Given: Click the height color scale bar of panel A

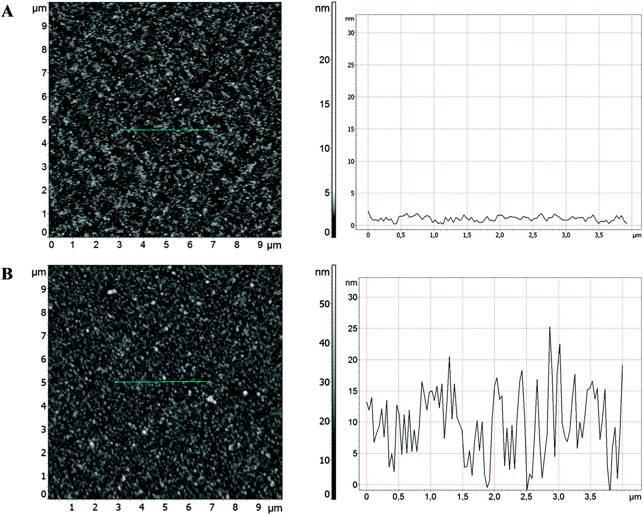Looking at the screenshot, I should 334,119.
